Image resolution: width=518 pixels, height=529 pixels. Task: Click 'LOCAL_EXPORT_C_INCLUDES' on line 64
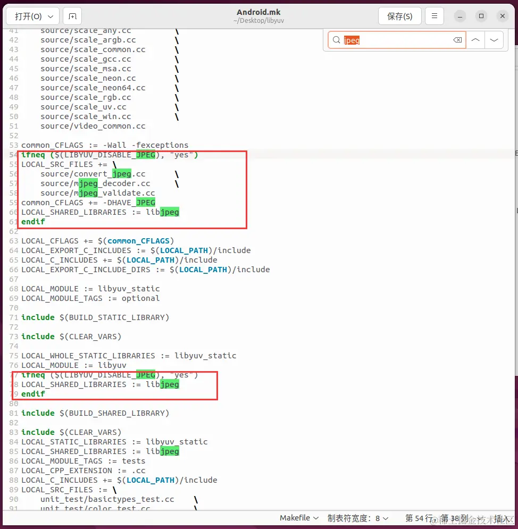tap(76, 250)
